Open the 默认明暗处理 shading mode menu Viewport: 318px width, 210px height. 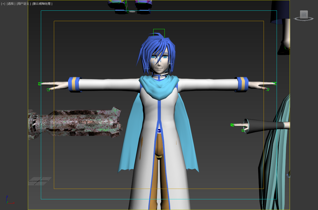[42, 4]
